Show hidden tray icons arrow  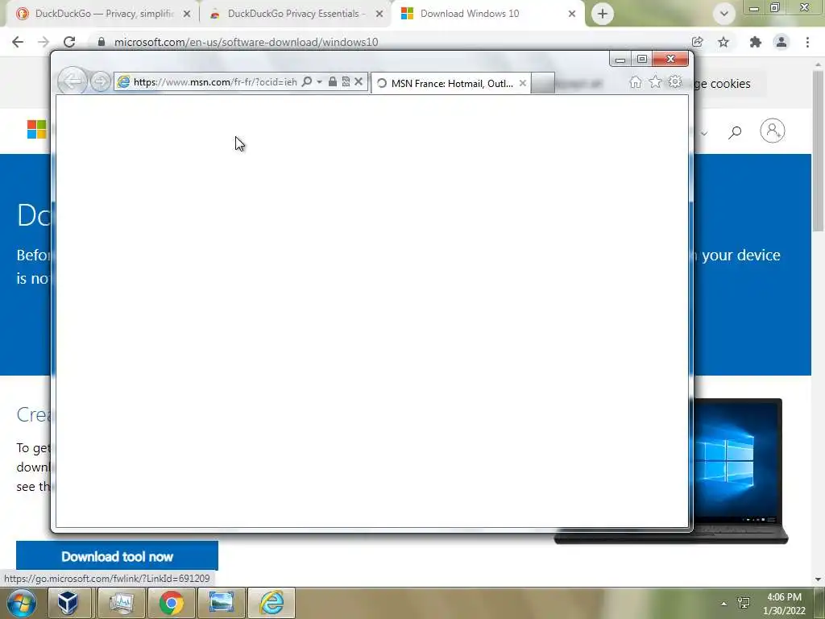(x=724, y=604)
